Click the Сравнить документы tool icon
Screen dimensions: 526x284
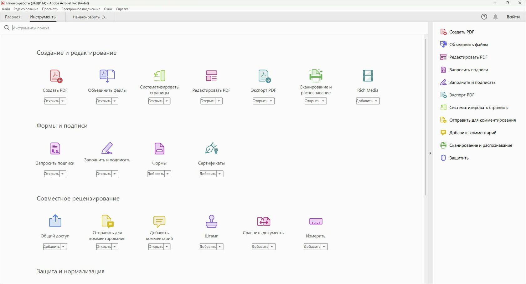(x=264, y=221)
